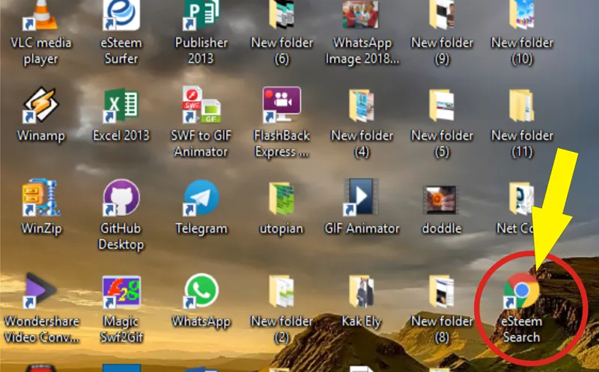Select the New folder (10) icon
The height and width of the screenshot is (372, 599).
click(x=522, y=15)
